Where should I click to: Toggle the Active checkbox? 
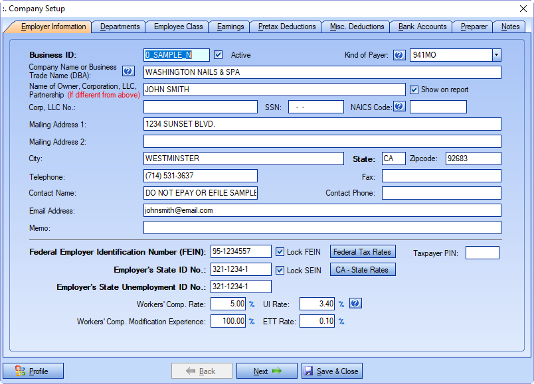tap(219, 55)
